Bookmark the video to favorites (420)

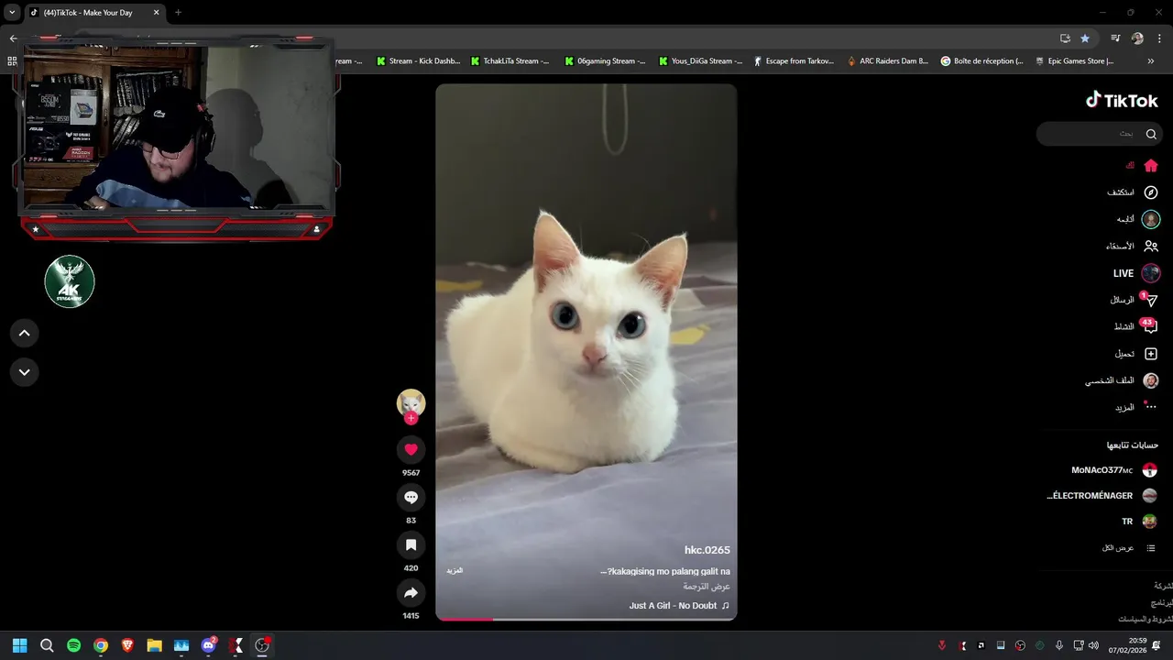[411, 544]
